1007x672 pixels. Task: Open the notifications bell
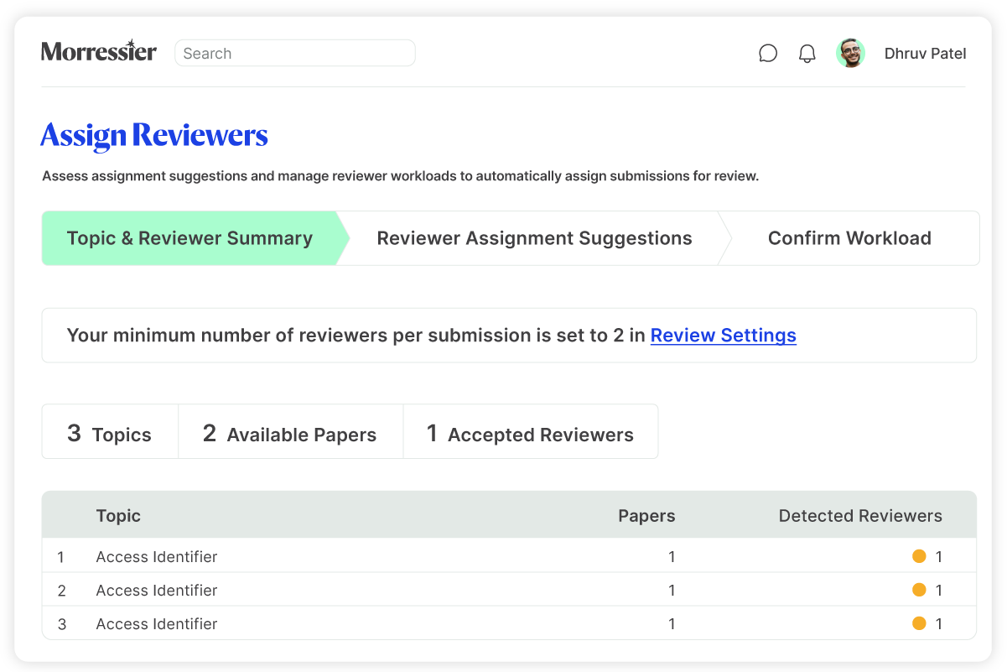tap(807, 54)
